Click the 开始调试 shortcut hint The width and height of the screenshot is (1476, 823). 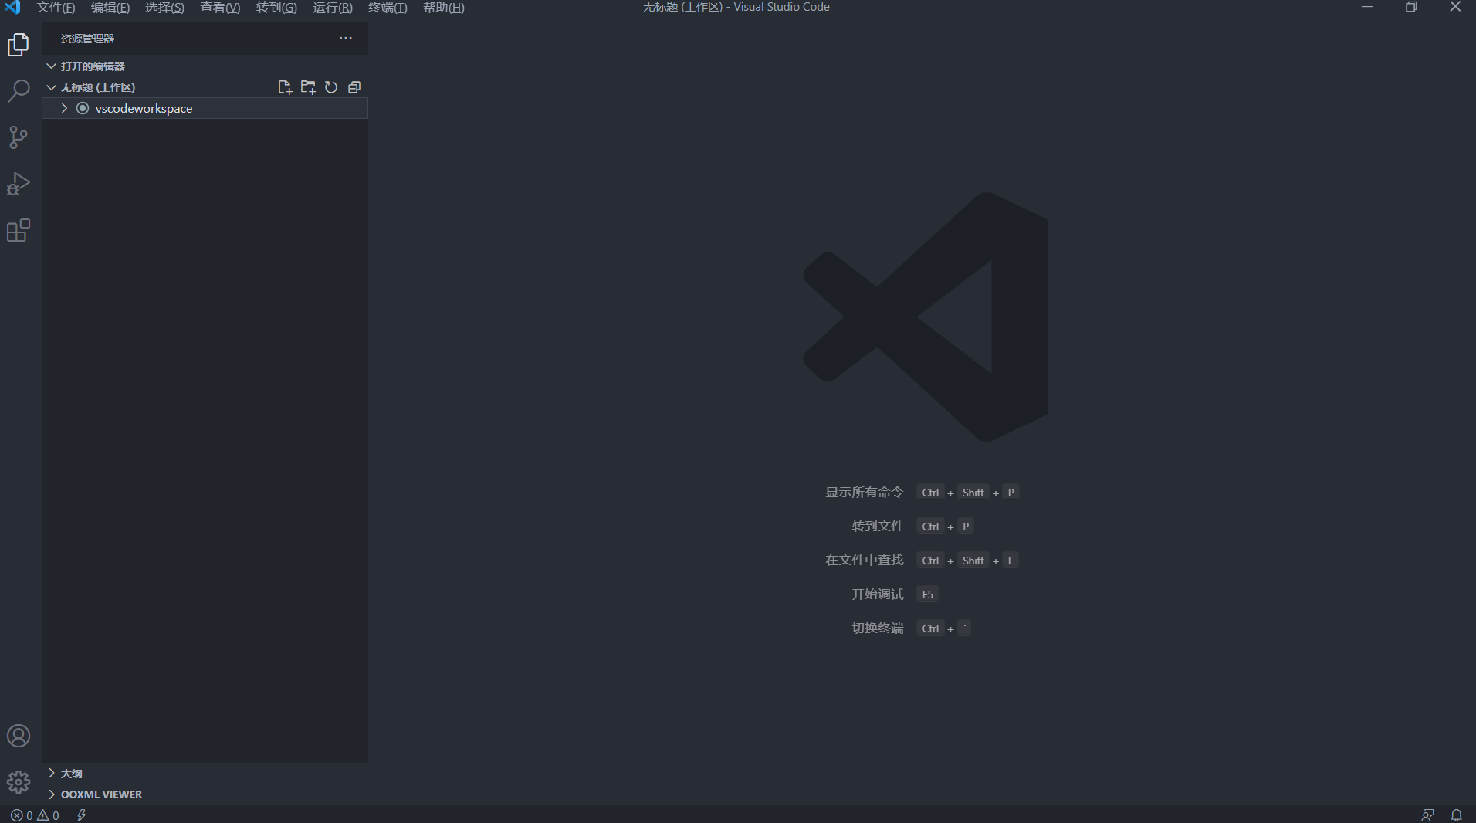(x=877, y=594)
